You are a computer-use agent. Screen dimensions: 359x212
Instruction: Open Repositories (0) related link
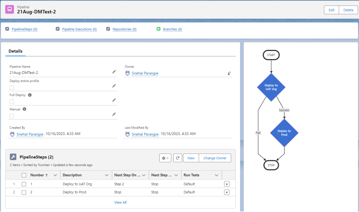point(124,29)
